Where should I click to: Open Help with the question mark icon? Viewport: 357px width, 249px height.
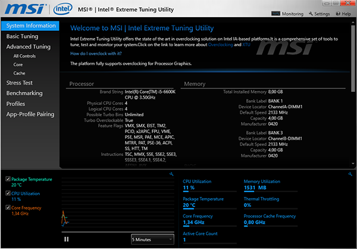[x=338, y=14]
